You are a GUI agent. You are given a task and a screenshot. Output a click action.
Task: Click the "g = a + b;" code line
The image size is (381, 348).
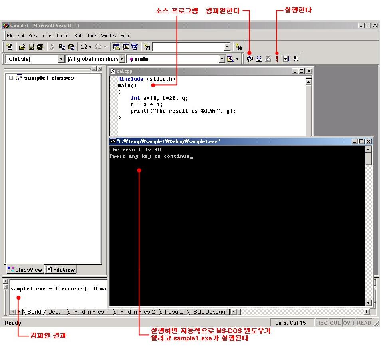pos(146,105)
